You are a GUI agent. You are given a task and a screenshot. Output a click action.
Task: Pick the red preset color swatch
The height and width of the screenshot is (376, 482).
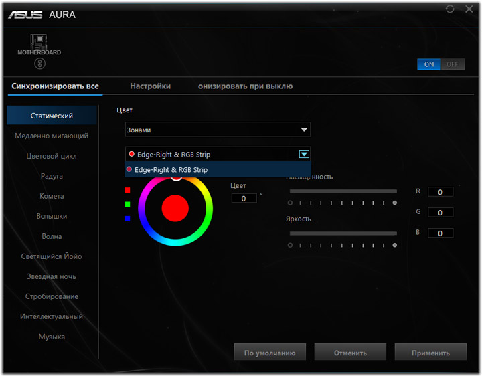coord(127,190)
